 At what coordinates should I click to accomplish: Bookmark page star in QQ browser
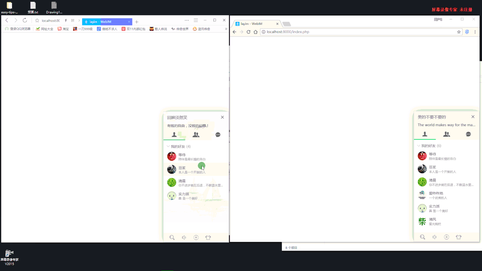pos(37,21)
